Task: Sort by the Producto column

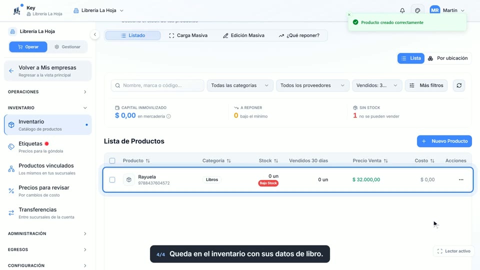Action: point(136,160)
